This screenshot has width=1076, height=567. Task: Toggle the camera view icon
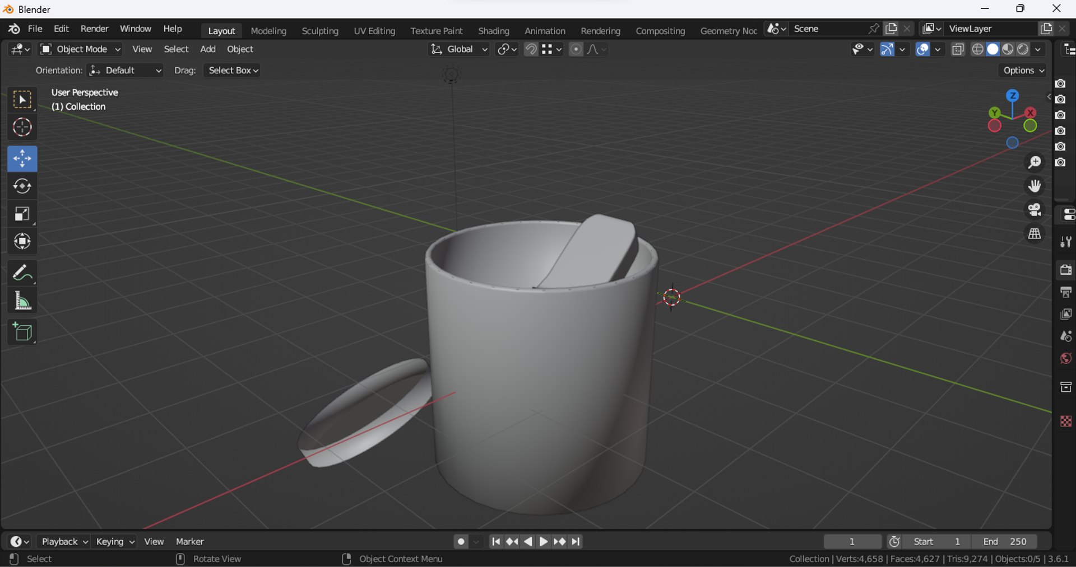click(x=1035, y=210)
